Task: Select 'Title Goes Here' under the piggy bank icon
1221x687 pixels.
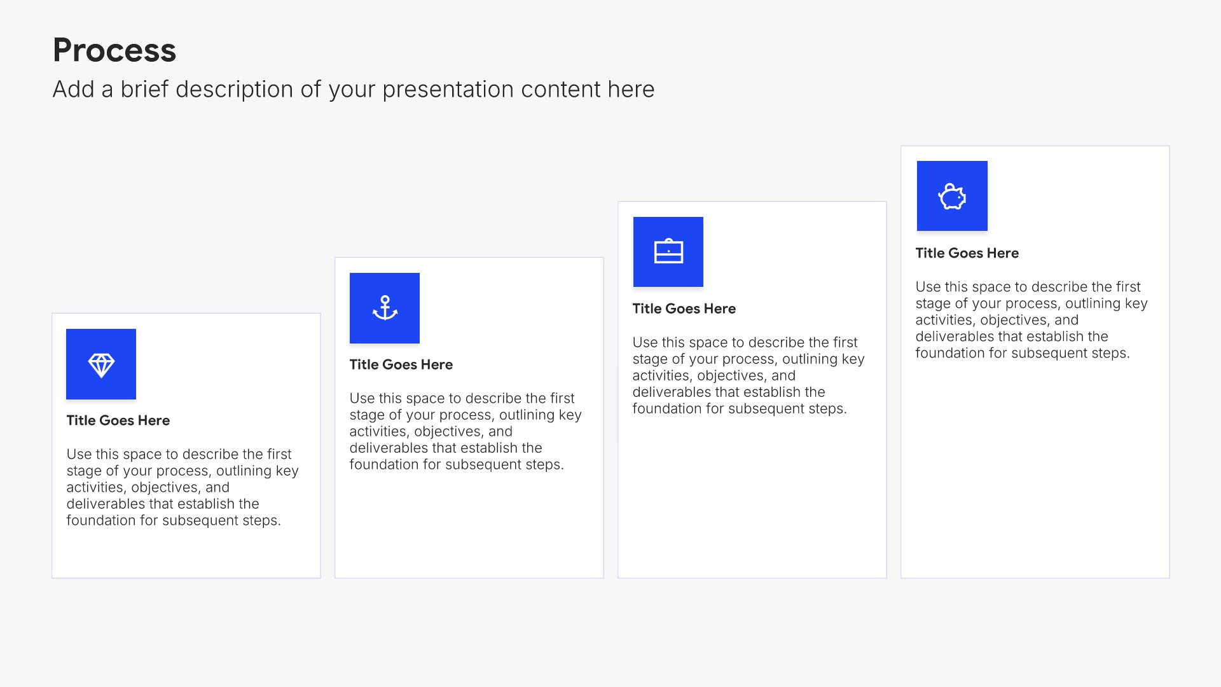Action: coord(967,253)
